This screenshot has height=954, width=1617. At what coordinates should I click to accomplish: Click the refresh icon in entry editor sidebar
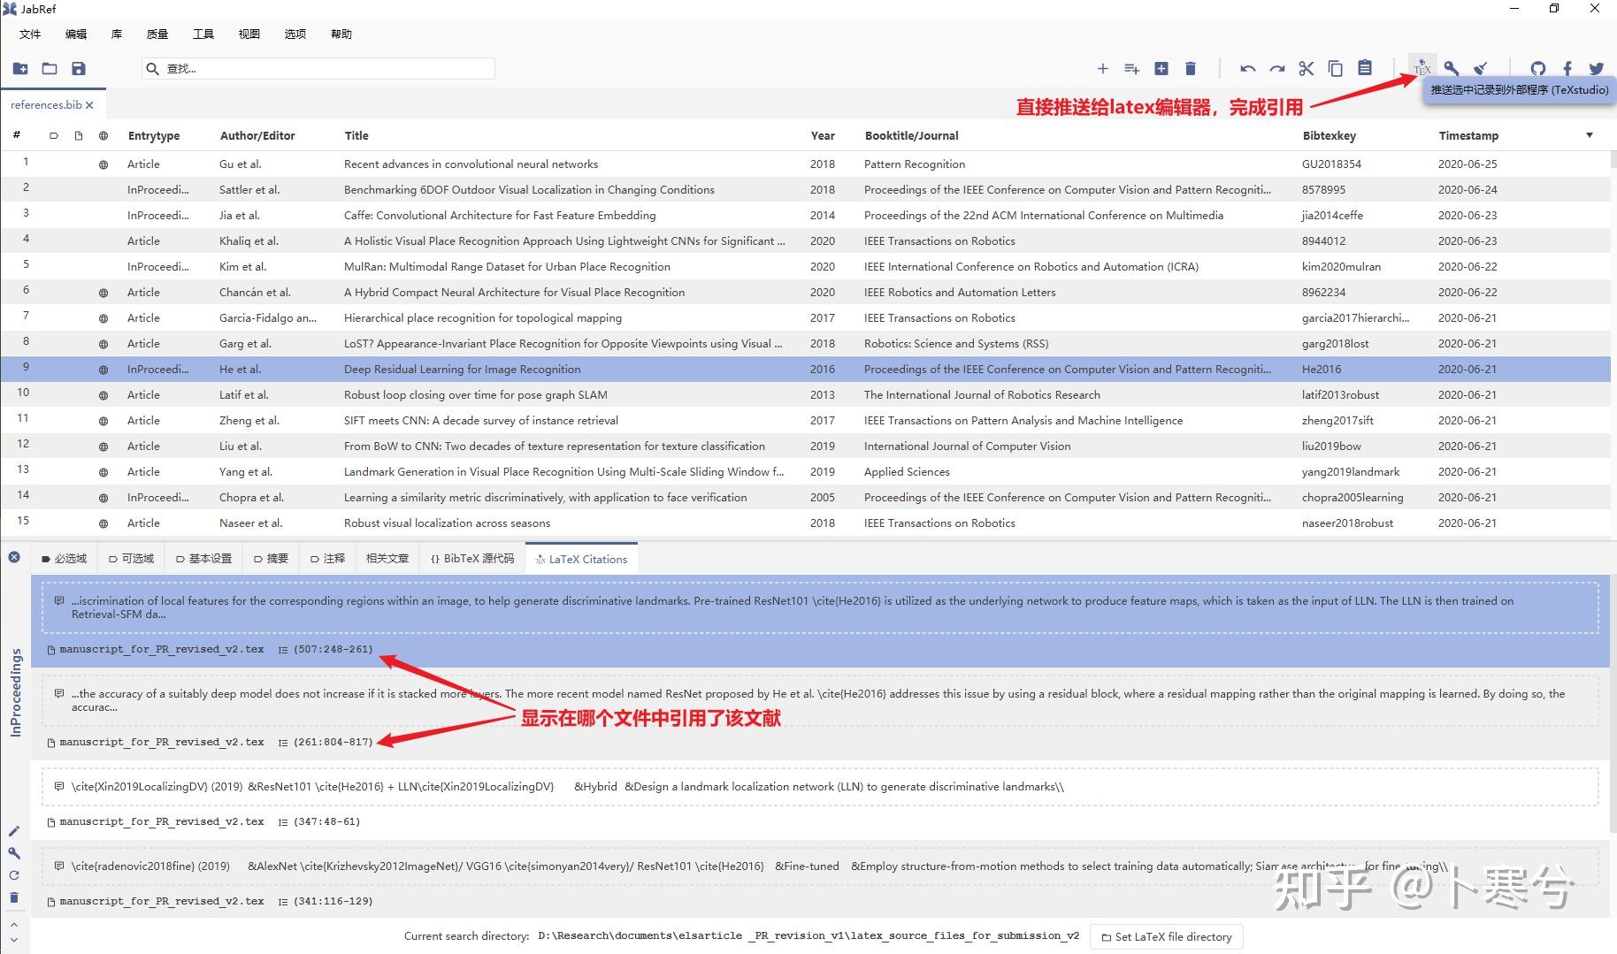(x=14, y=875)
